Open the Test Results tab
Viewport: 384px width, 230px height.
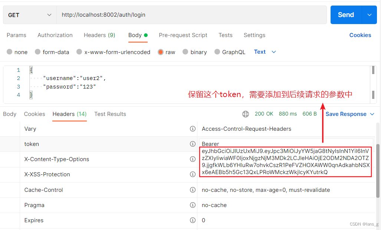point(110,114)
